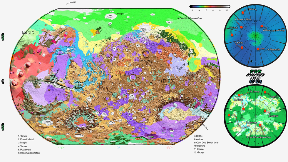Click the elevation color scale bar

click(x=210, y=6)
